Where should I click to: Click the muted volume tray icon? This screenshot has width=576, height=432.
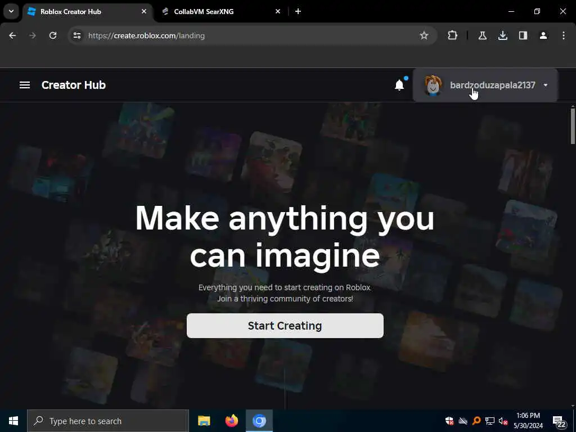(503, 421)
